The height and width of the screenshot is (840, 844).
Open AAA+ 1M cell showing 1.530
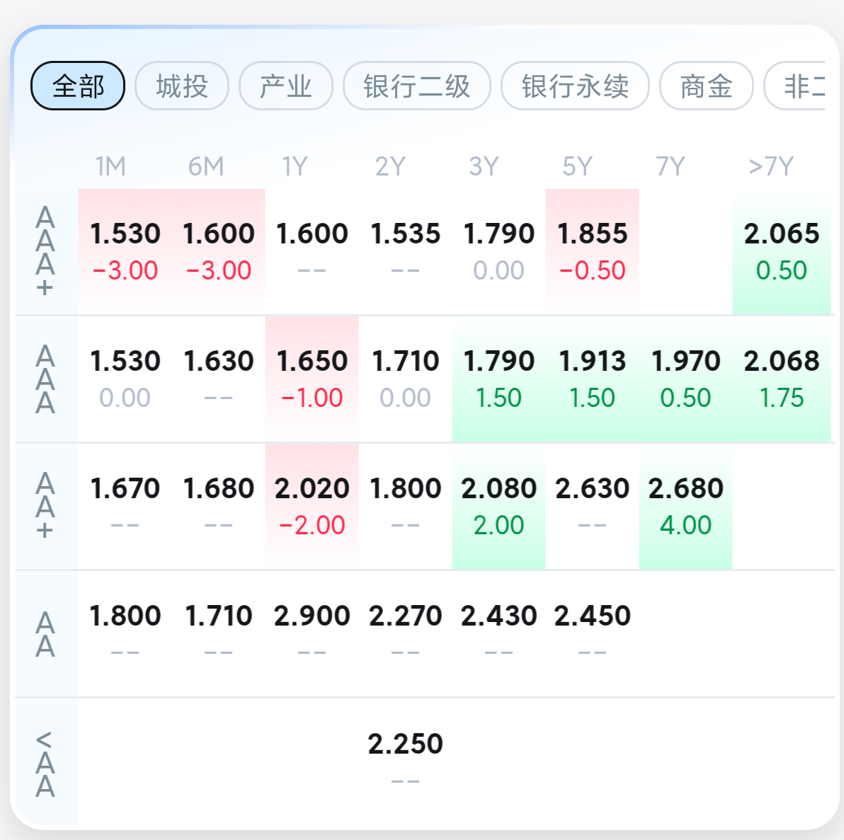(x=125, y=251)
